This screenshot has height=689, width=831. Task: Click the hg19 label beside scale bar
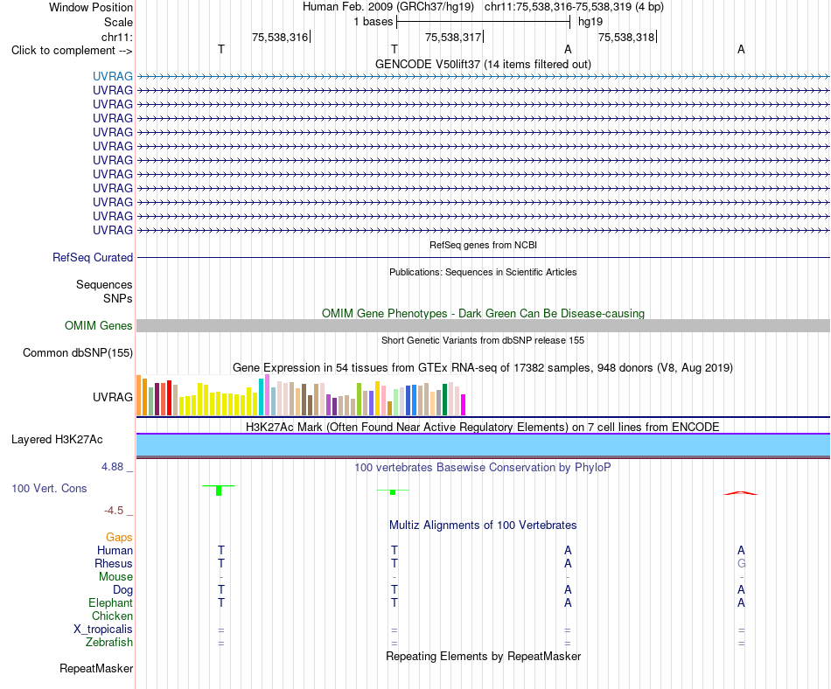click(x=590, y=22)
